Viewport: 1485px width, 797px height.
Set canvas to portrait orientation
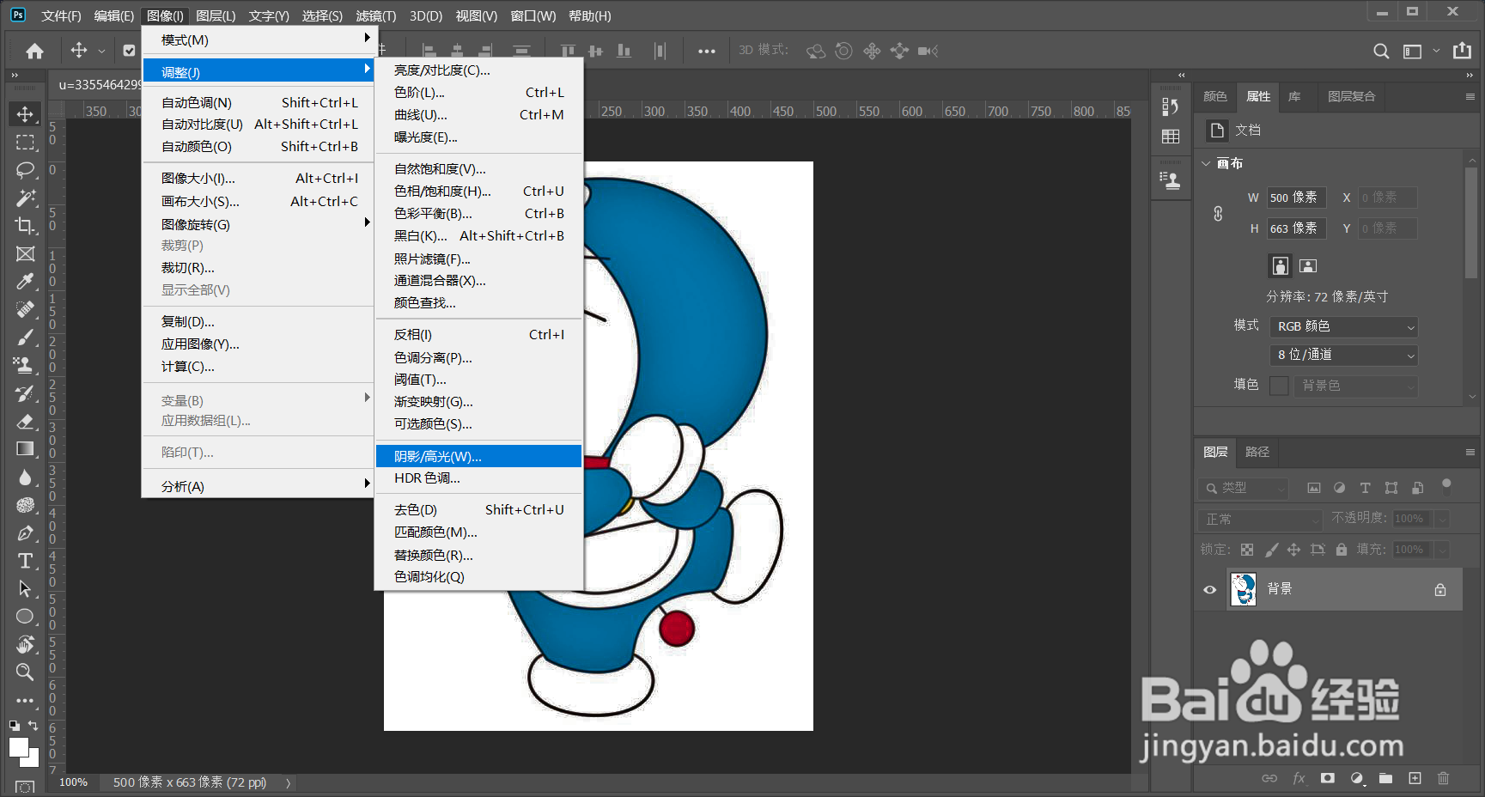click(1280, 265)
